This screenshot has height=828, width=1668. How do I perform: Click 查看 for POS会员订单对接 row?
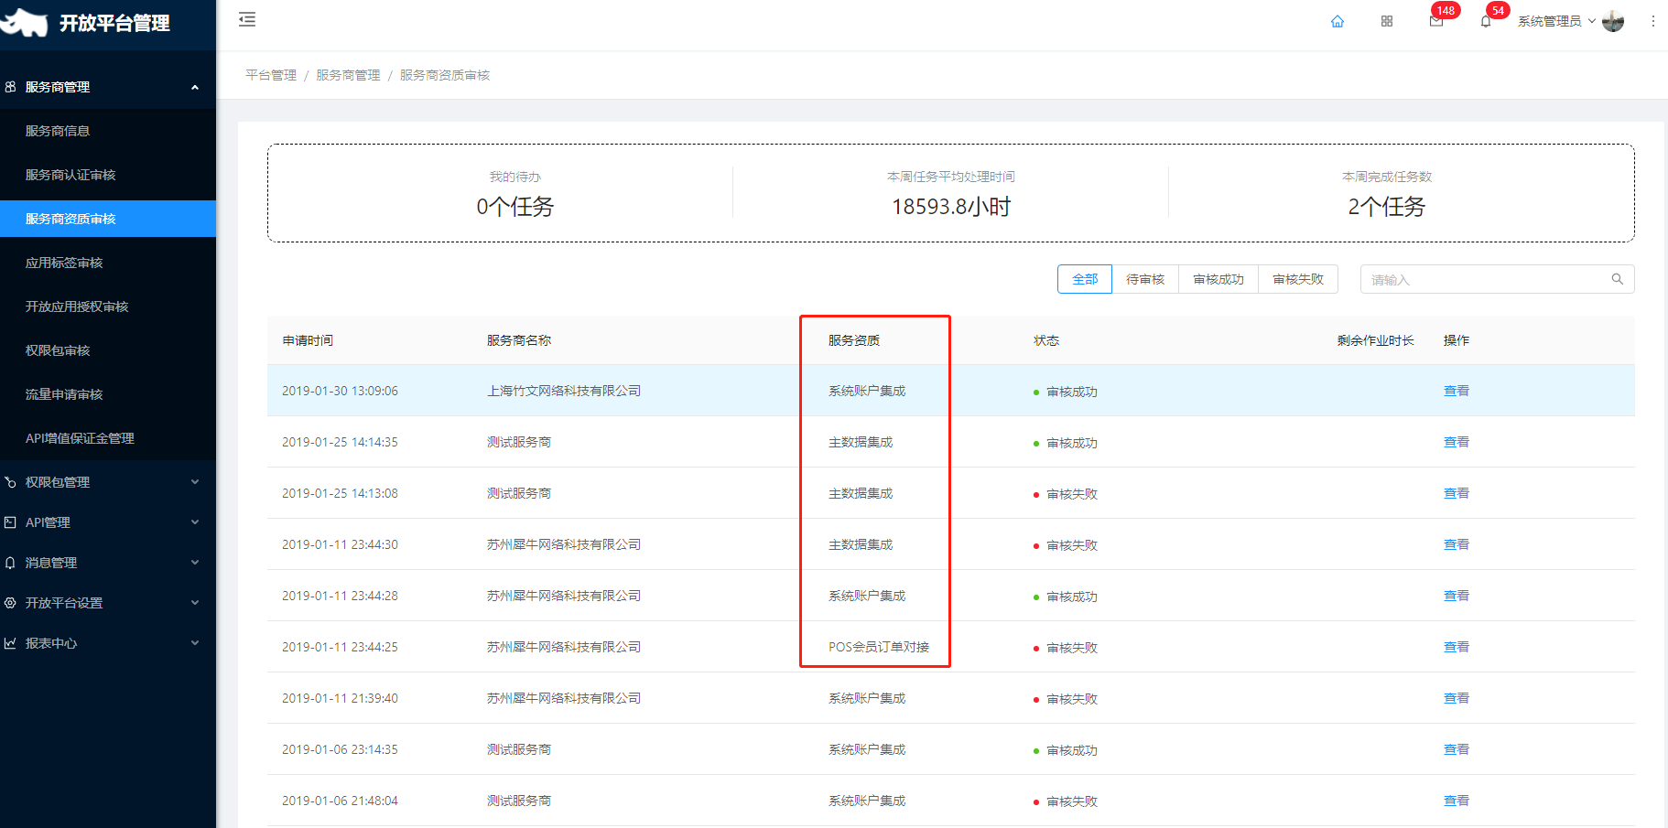click(x=1457, y=647)
